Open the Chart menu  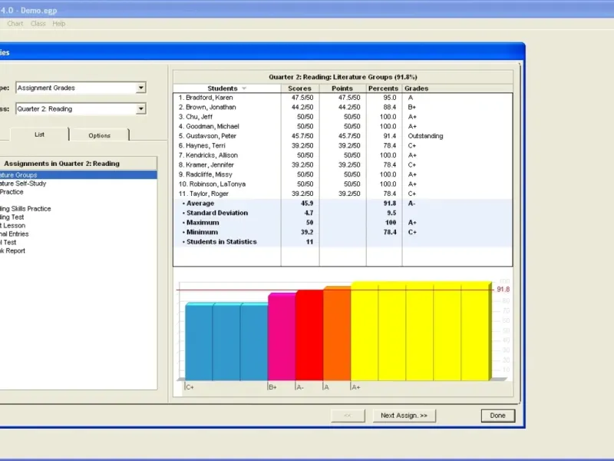(x=15, y=24)
